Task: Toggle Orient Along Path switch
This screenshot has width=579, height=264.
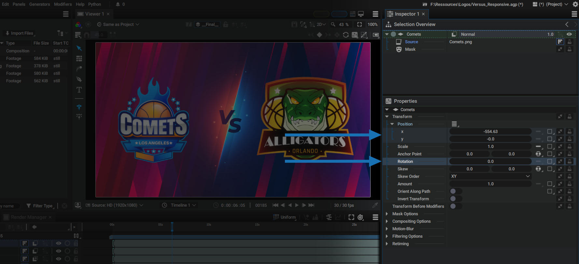Action: (456, 191)
